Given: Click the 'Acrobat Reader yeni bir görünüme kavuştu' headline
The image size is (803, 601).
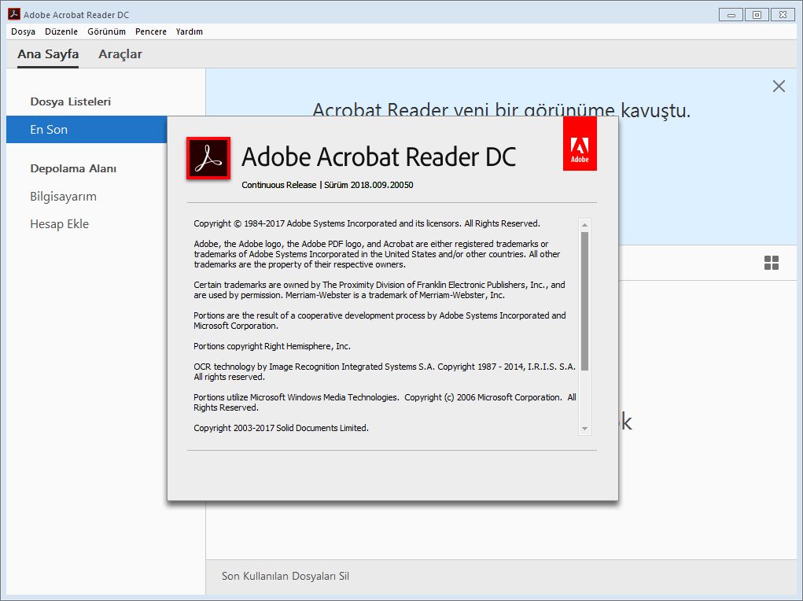Looking at the screenshot, I should 502,109.
